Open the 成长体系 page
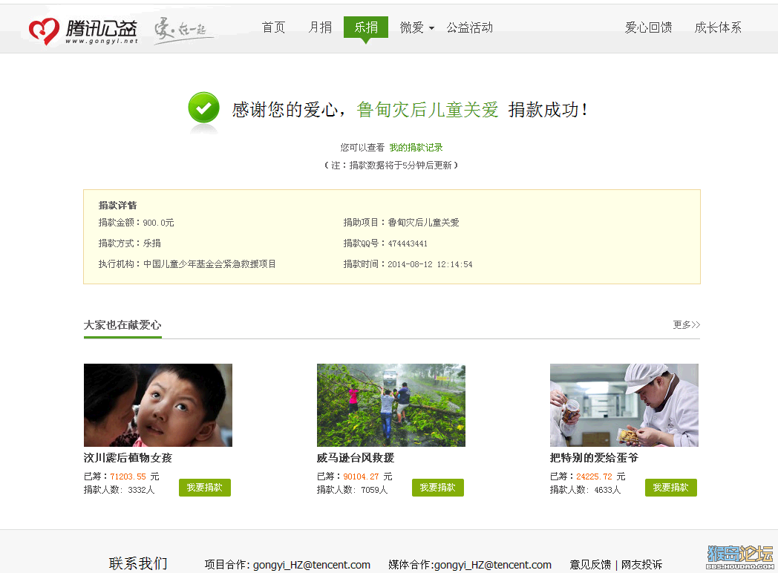This screenshot has height=573, width=778. pyautogui.click(x=718, y=27)
